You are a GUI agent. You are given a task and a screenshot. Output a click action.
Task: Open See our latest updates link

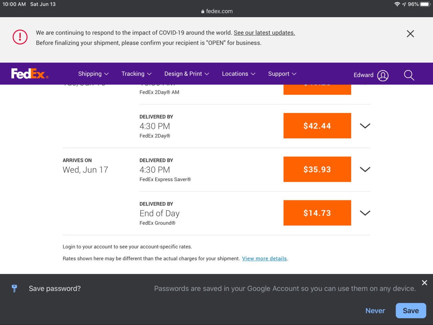(x=264, y=33)
